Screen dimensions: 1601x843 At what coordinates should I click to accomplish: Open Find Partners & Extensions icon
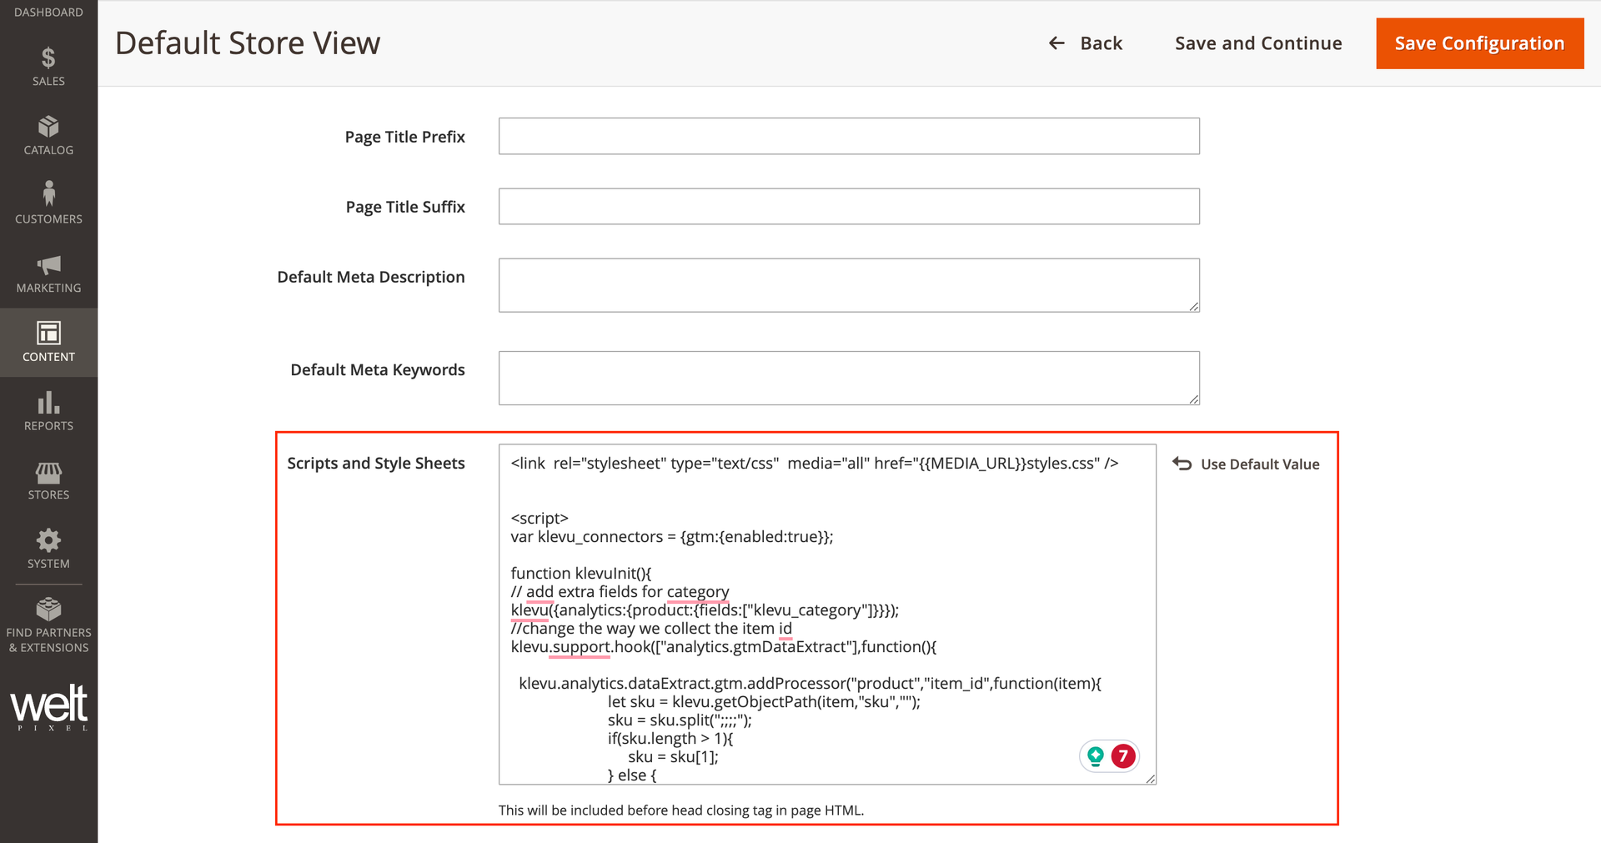48,609
